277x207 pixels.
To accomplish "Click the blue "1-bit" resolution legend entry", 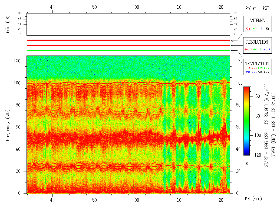I will pos(266,50).
